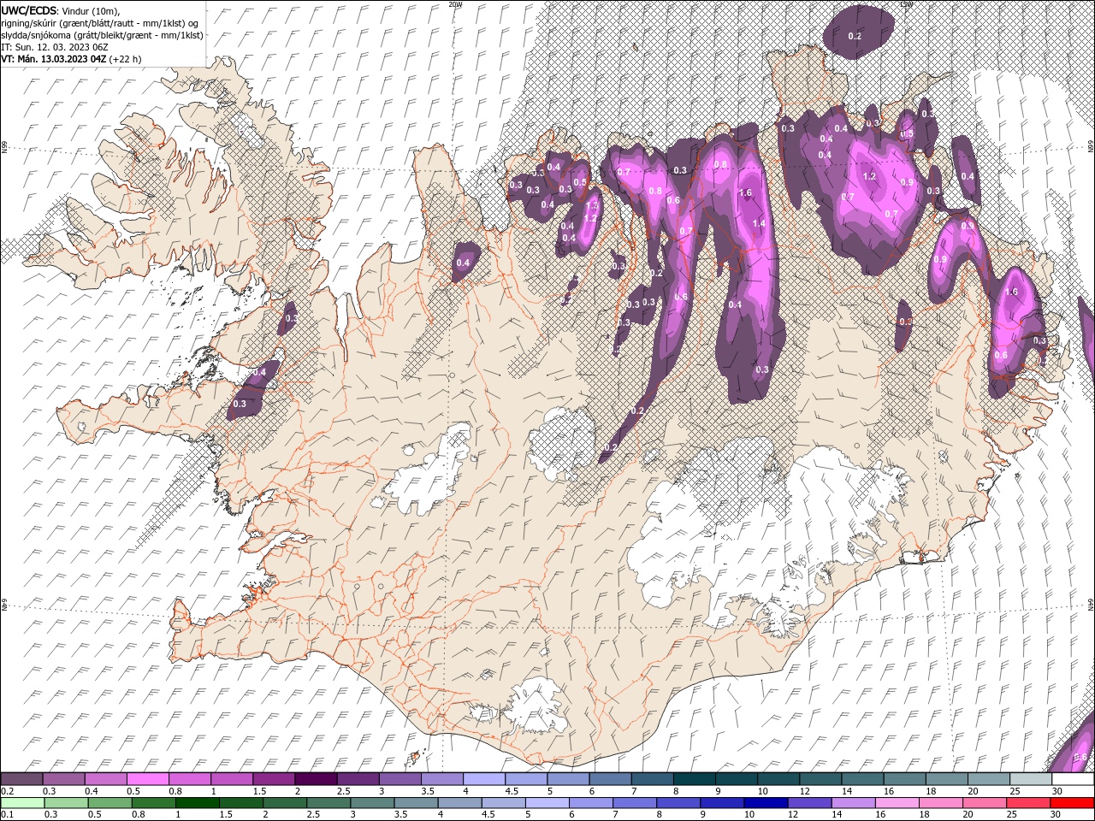The height and width of the screenshot is (821, 1095).
Task: Select the light pink swatch between 16 and 18, lower row
Action: pyautogui.click(x=897, y=803)
